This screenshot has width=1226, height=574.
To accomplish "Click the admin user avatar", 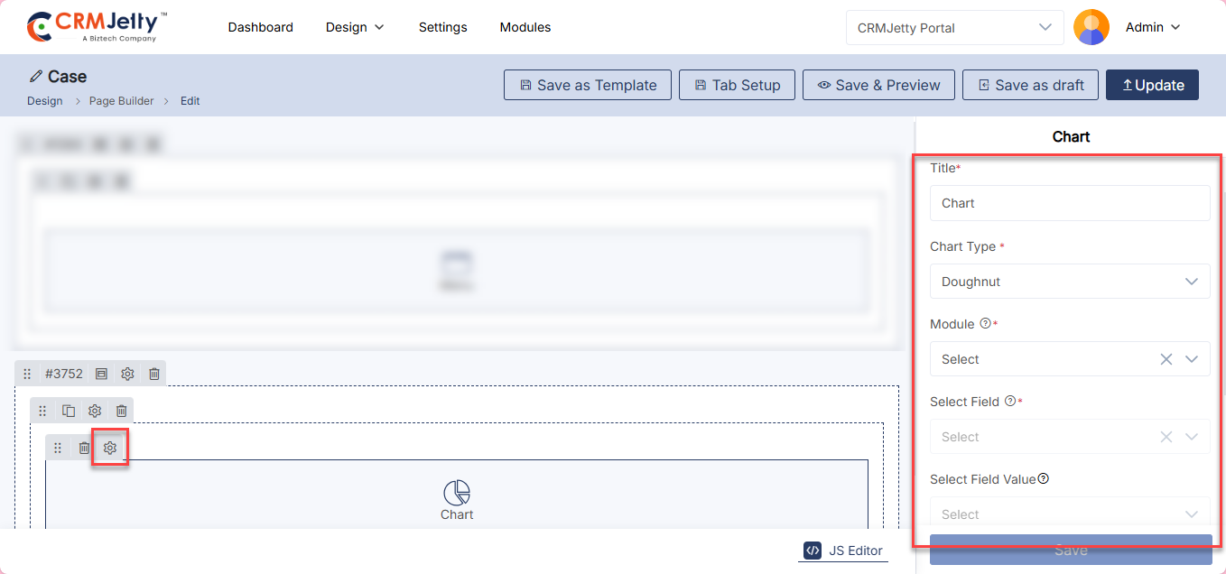I will [1091, 27].
